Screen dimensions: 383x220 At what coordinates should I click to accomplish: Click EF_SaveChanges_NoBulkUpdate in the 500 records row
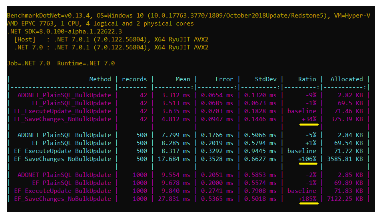coord(62,159)
